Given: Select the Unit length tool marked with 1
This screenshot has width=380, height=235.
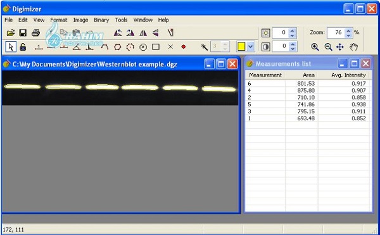Looking at the screenshot, I should (x=39, y=47).
